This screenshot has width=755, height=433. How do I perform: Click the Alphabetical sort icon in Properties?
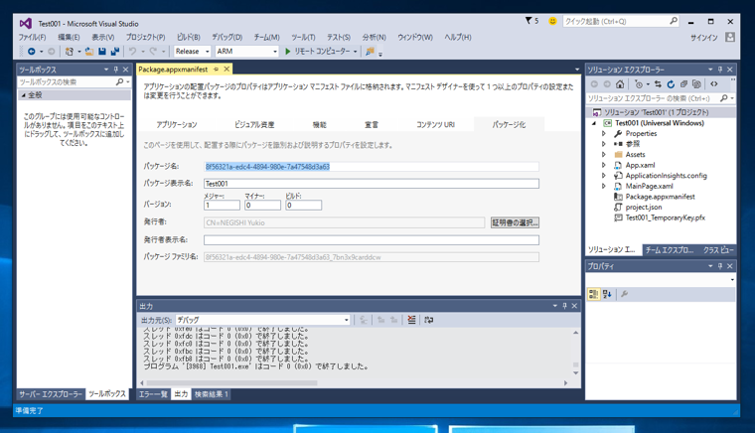607,294
